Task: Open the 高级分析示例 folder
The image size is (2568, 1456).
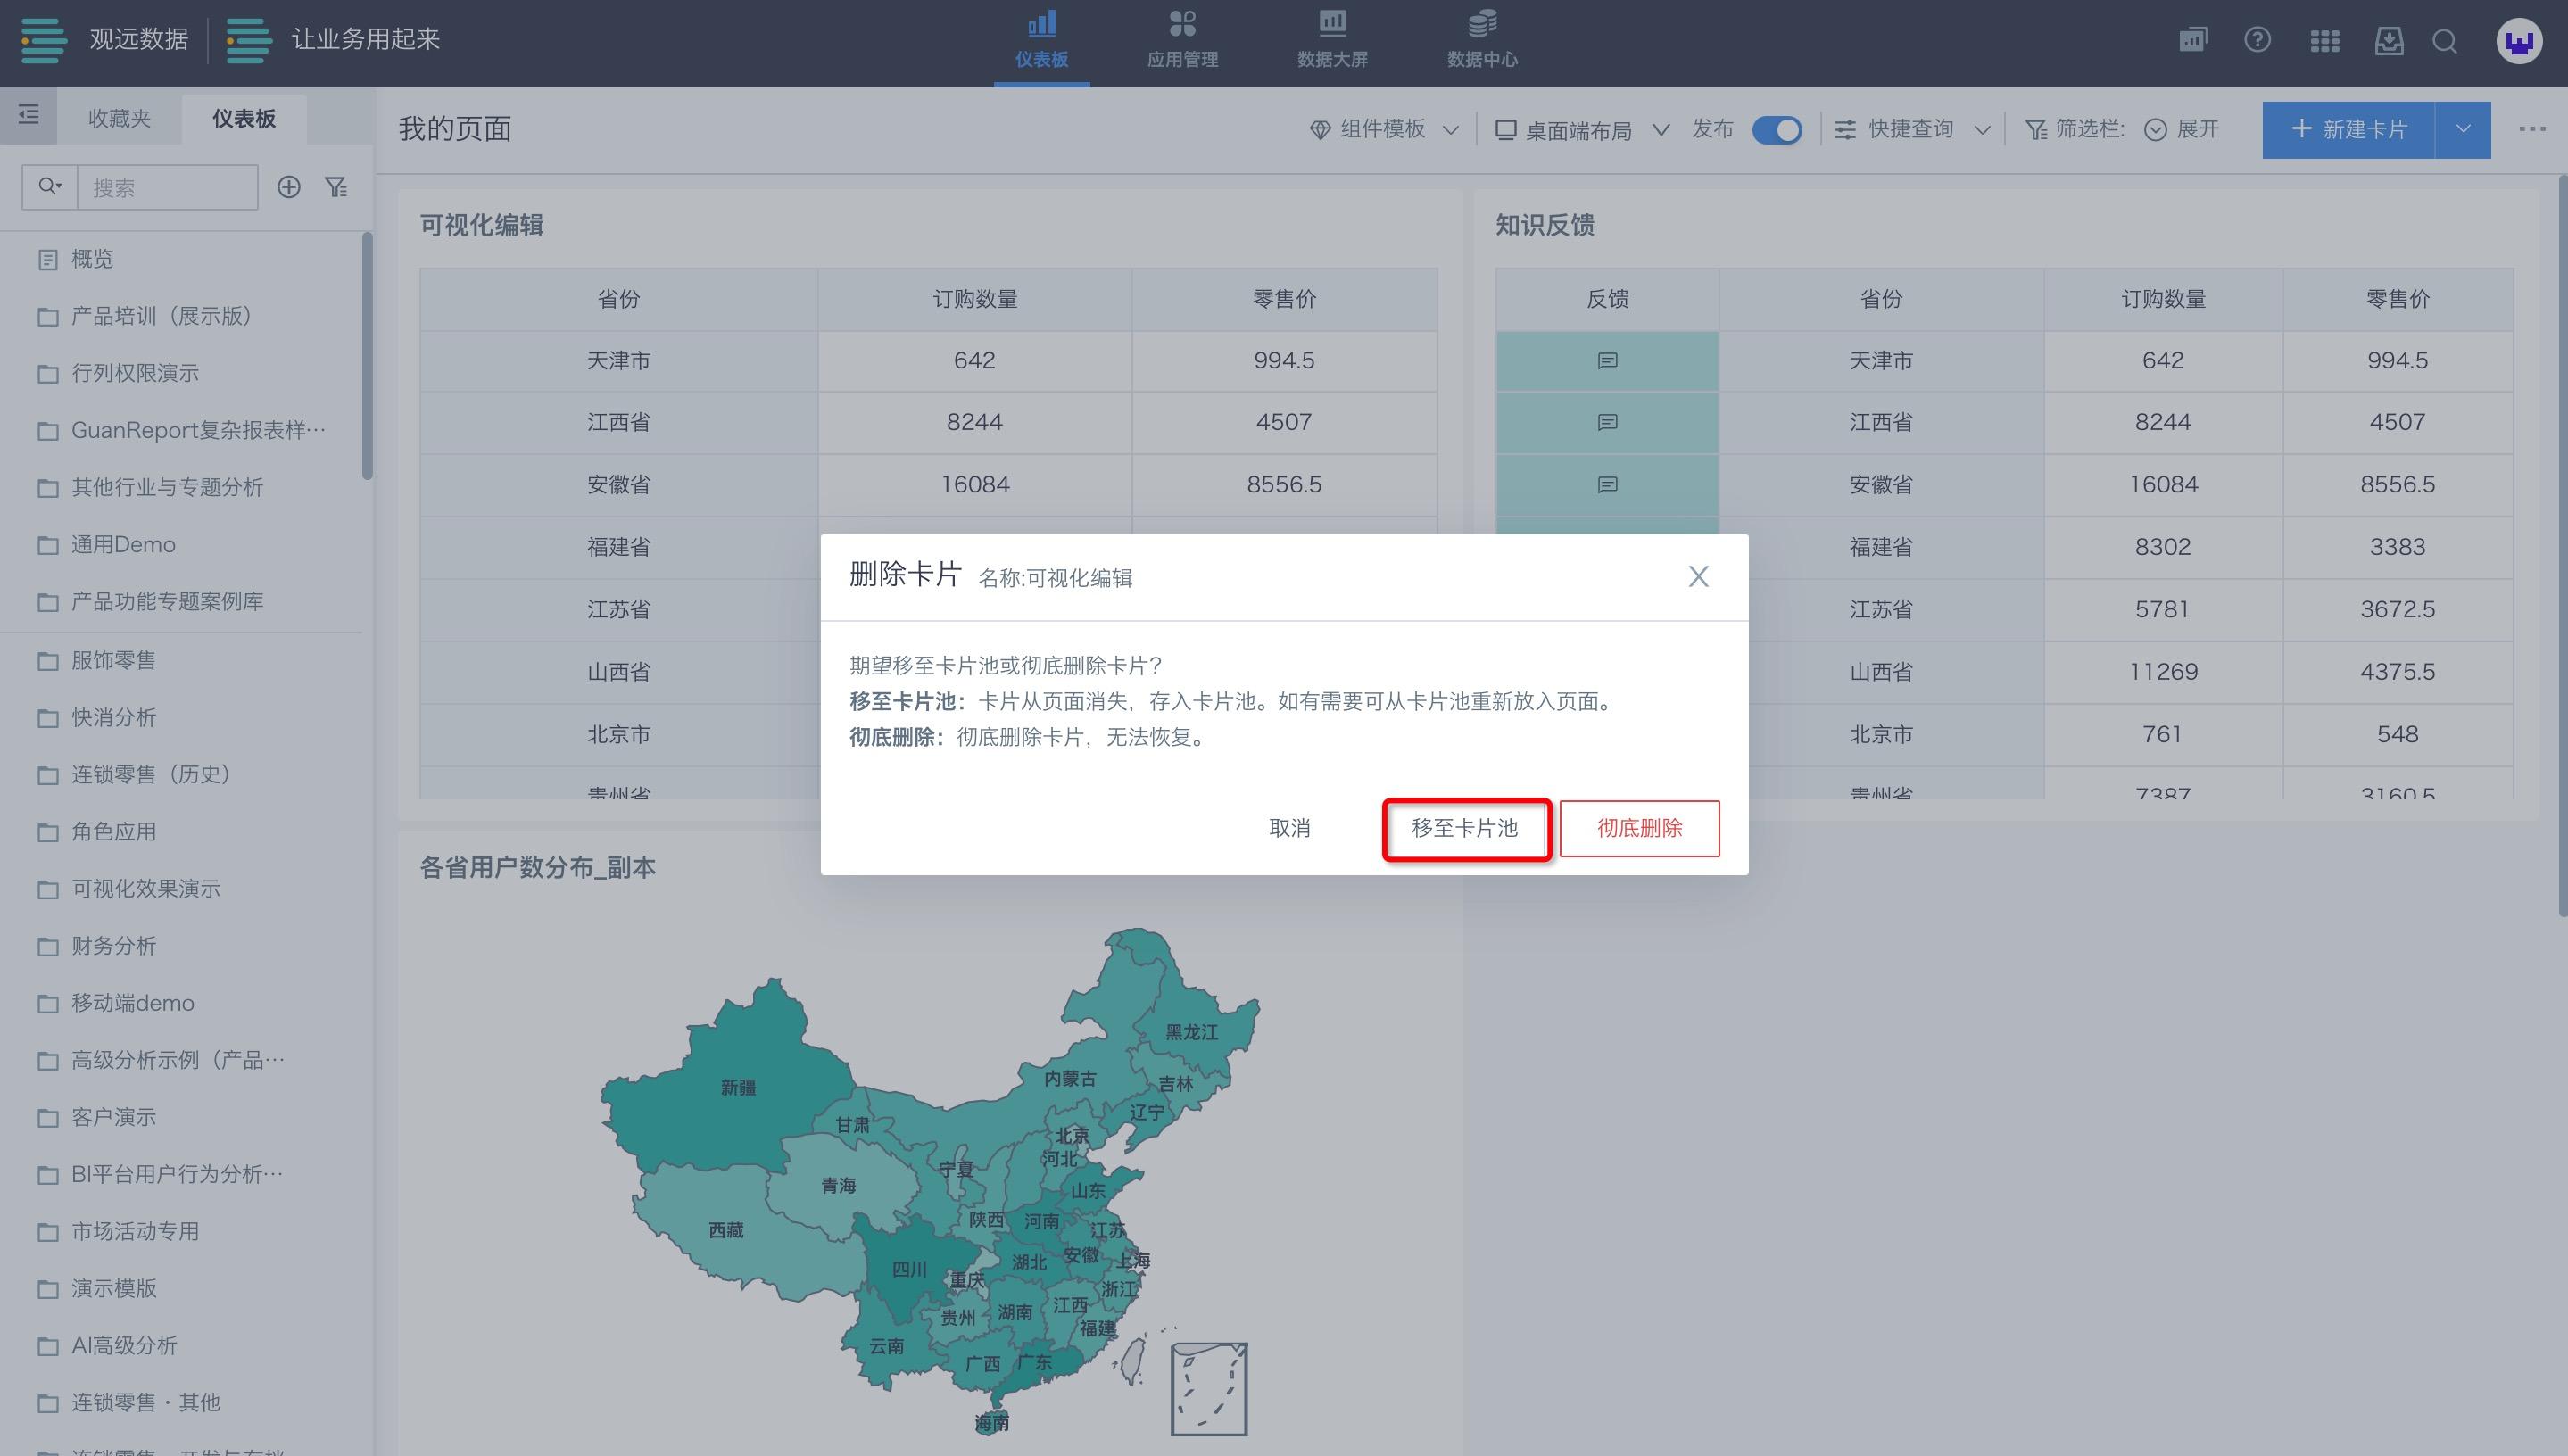Action: click(x=180, y=1059)
